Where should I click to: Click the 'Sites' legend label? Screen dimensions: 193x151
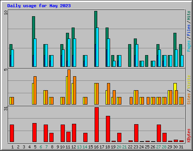(x=189, y=99)
